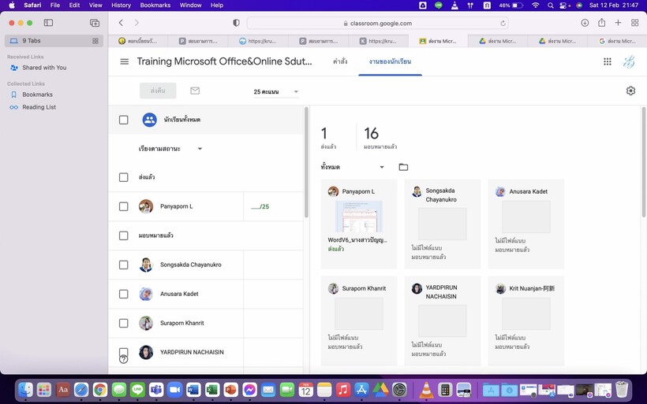Open Google Chrome in the dock
The width and height of the screenshot is (647, 404).
pos(100,390)
